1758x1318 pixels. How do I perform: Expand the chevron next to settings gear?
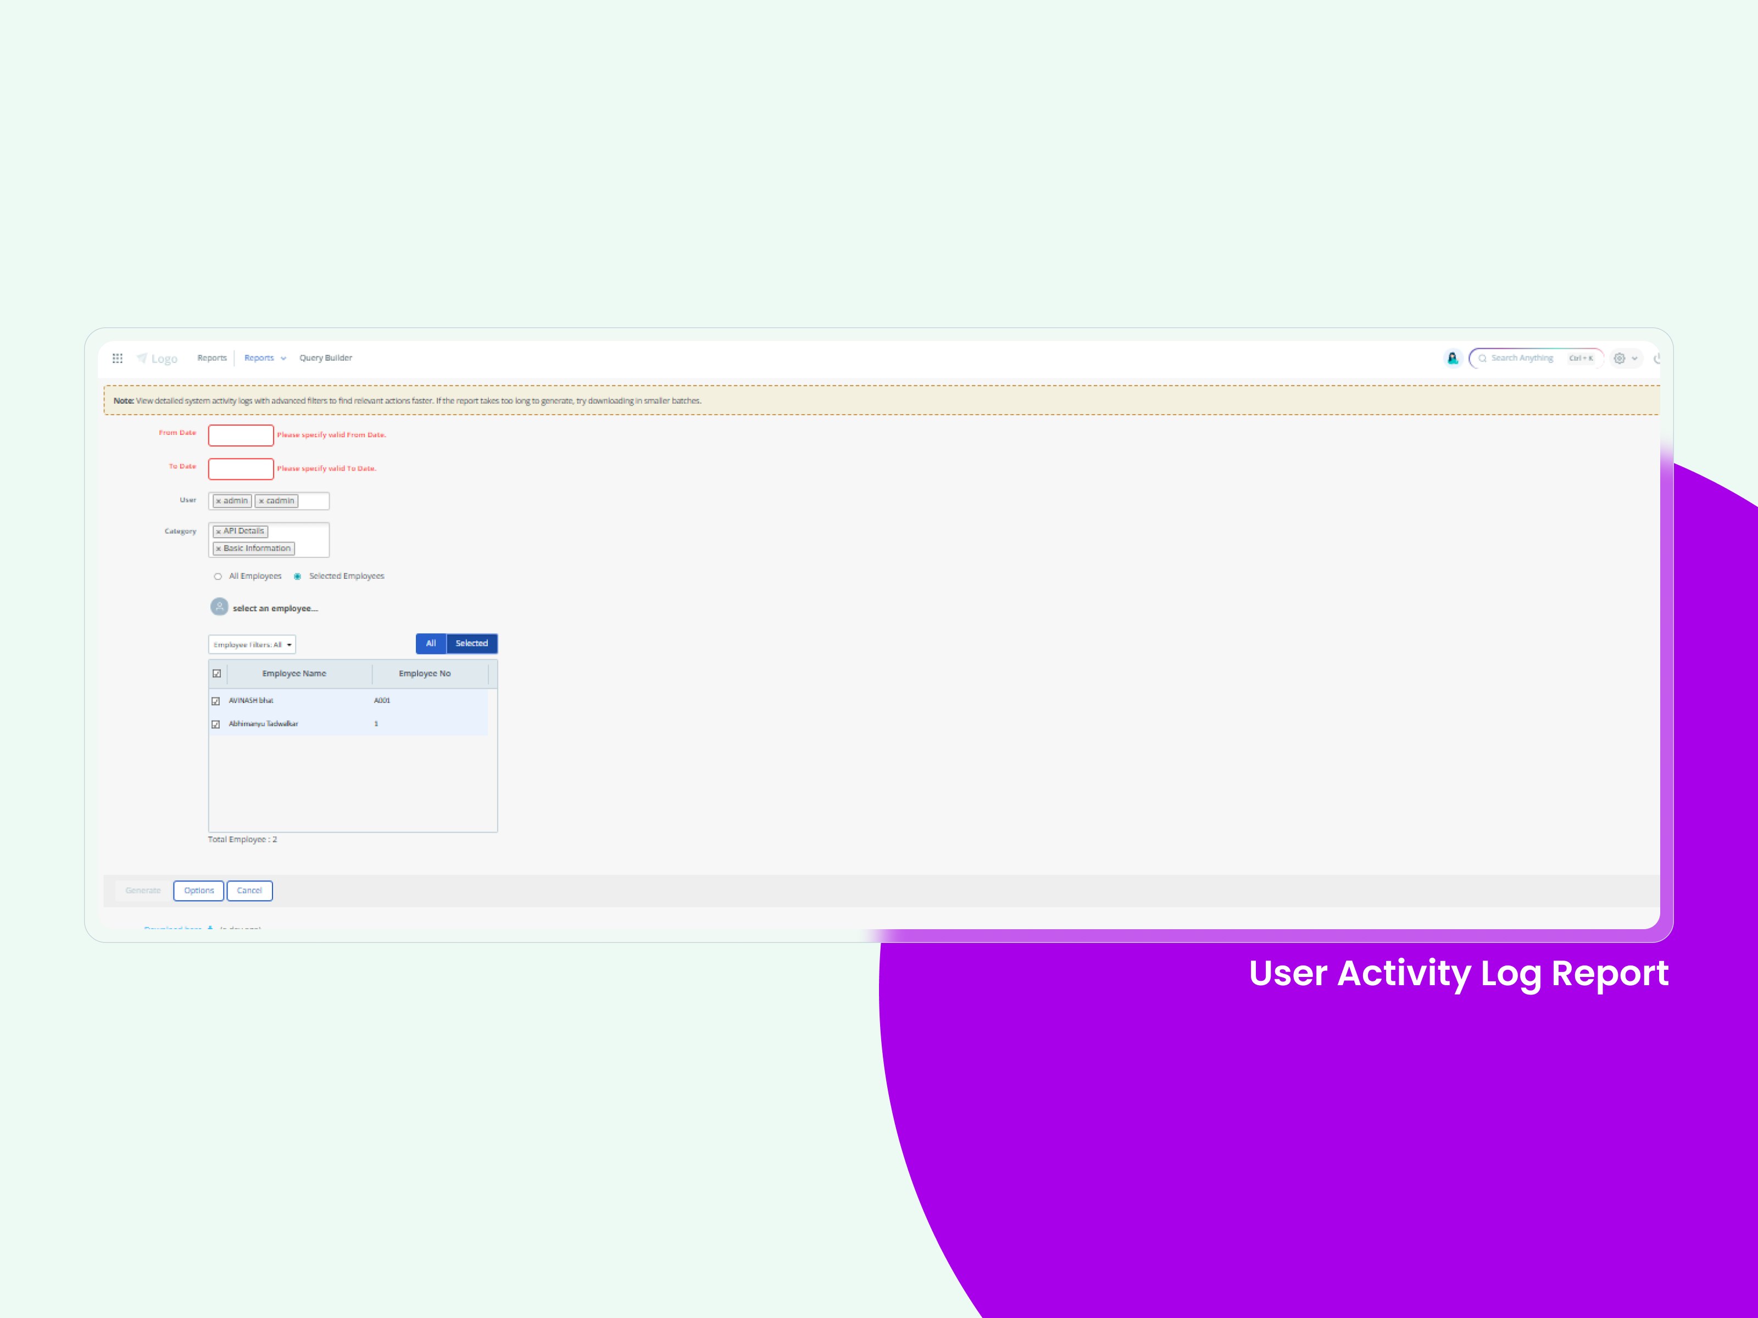(x=1635, y=359)
